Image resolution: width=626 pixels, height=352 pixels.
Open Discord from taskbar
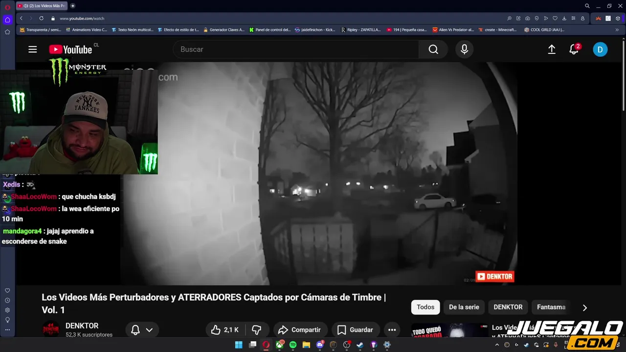pyautogui.click(x=320, y=345)
